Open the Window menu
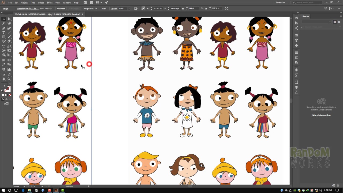This screenshot has width=343, height=193. click(x=67, y=3)
